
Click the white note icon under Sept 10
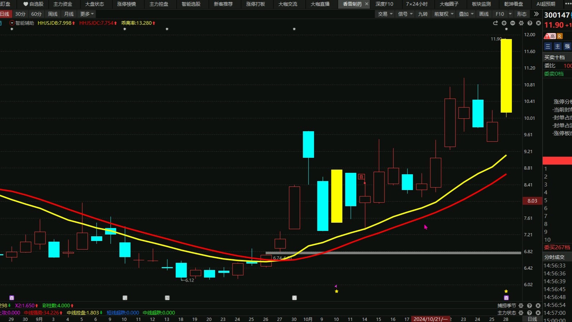click(125, 298)
